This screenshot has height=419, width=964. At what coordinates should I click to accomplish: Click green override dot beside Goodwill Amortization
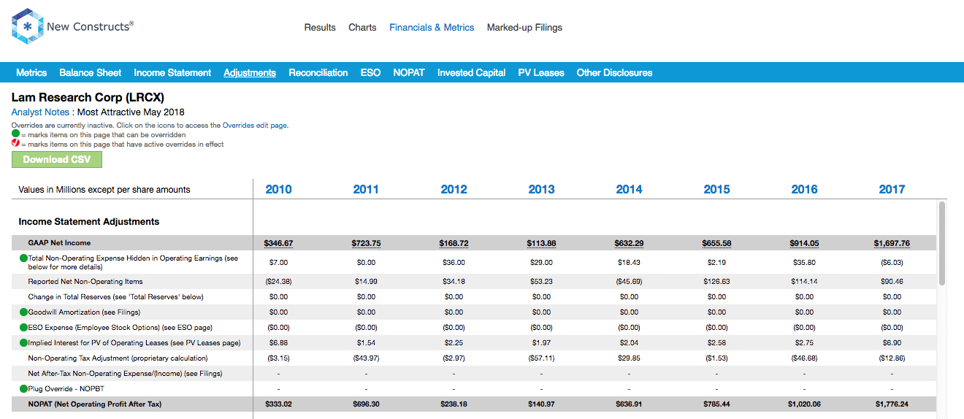coord(24,312)
